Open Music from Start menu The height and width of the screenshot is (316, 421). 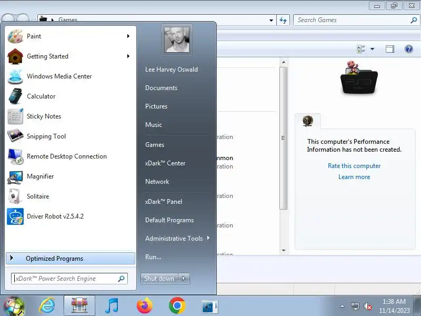[x=154, y=125]
